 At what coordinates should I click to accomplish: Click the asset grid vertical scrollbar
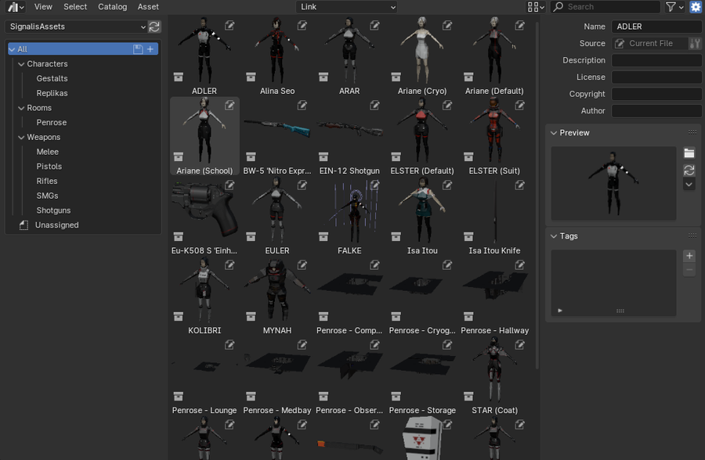[x=537, y=196]
